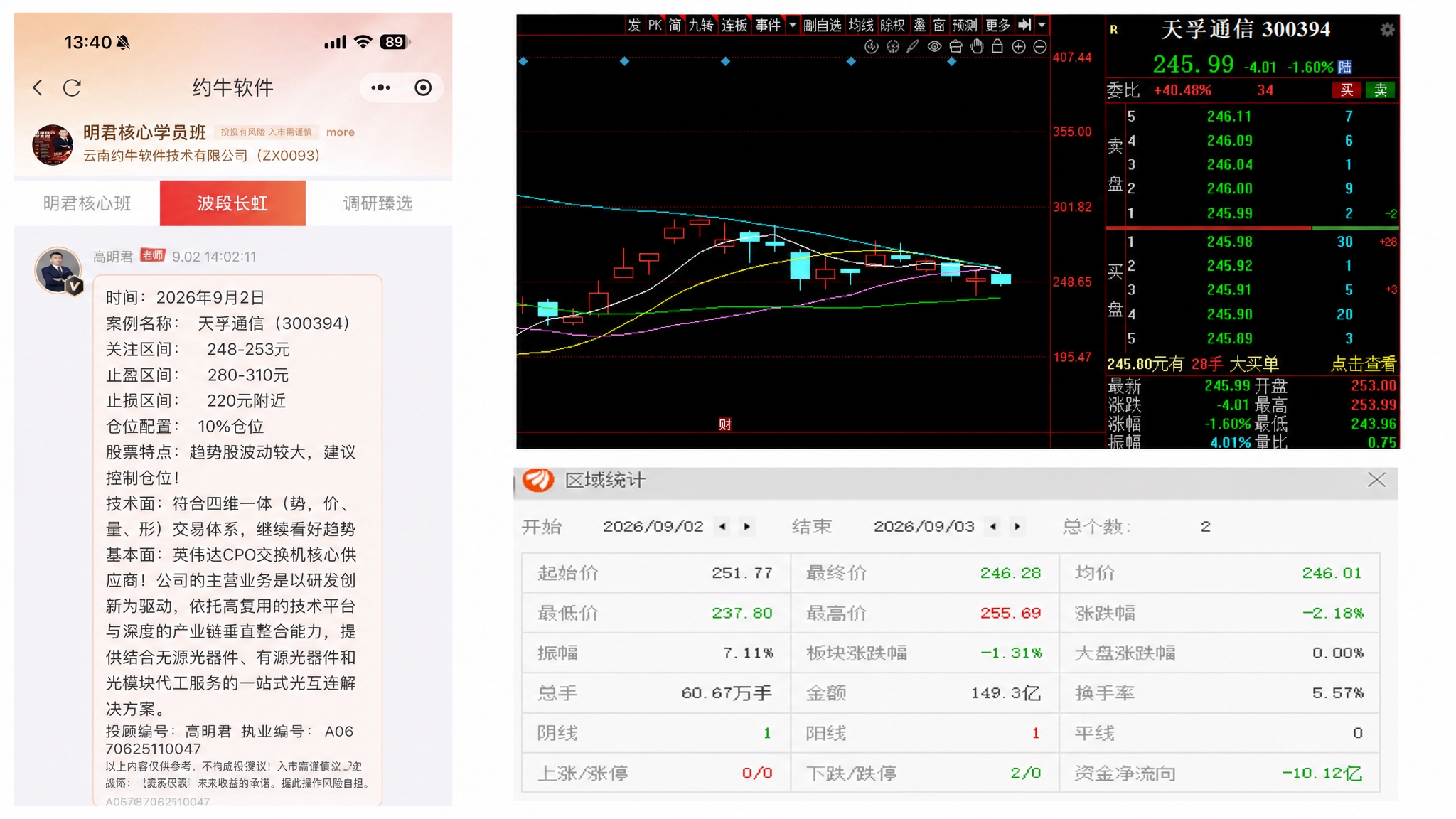Image resolution: width=1456 pixels, height=819 pixels.
Task: Step start date 2026/09/02 backward
Action: (723, 527)
